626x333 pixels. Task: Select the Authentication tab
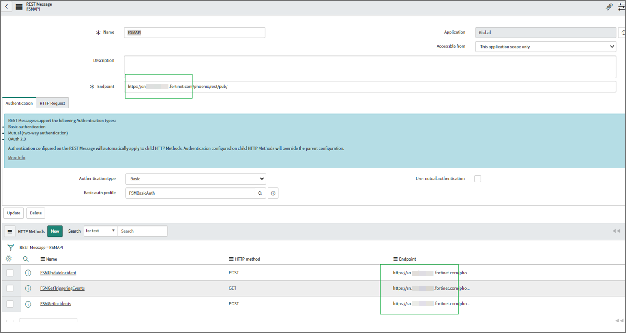pyautogui.click(x=19, y=103)
